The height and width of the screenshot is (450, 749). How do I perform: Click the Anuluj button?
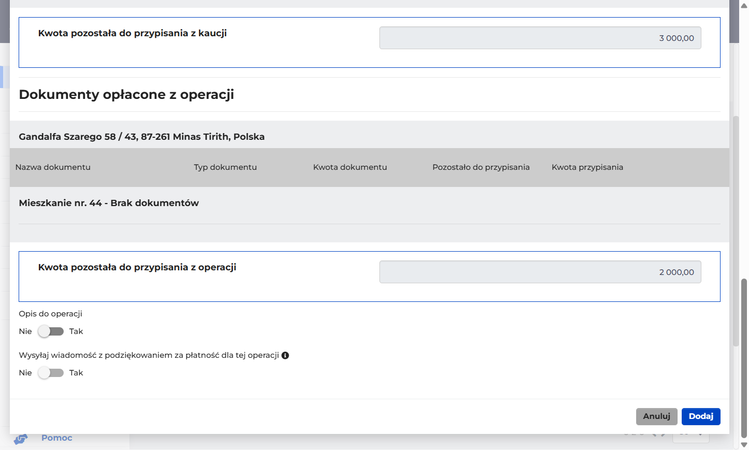656,416
